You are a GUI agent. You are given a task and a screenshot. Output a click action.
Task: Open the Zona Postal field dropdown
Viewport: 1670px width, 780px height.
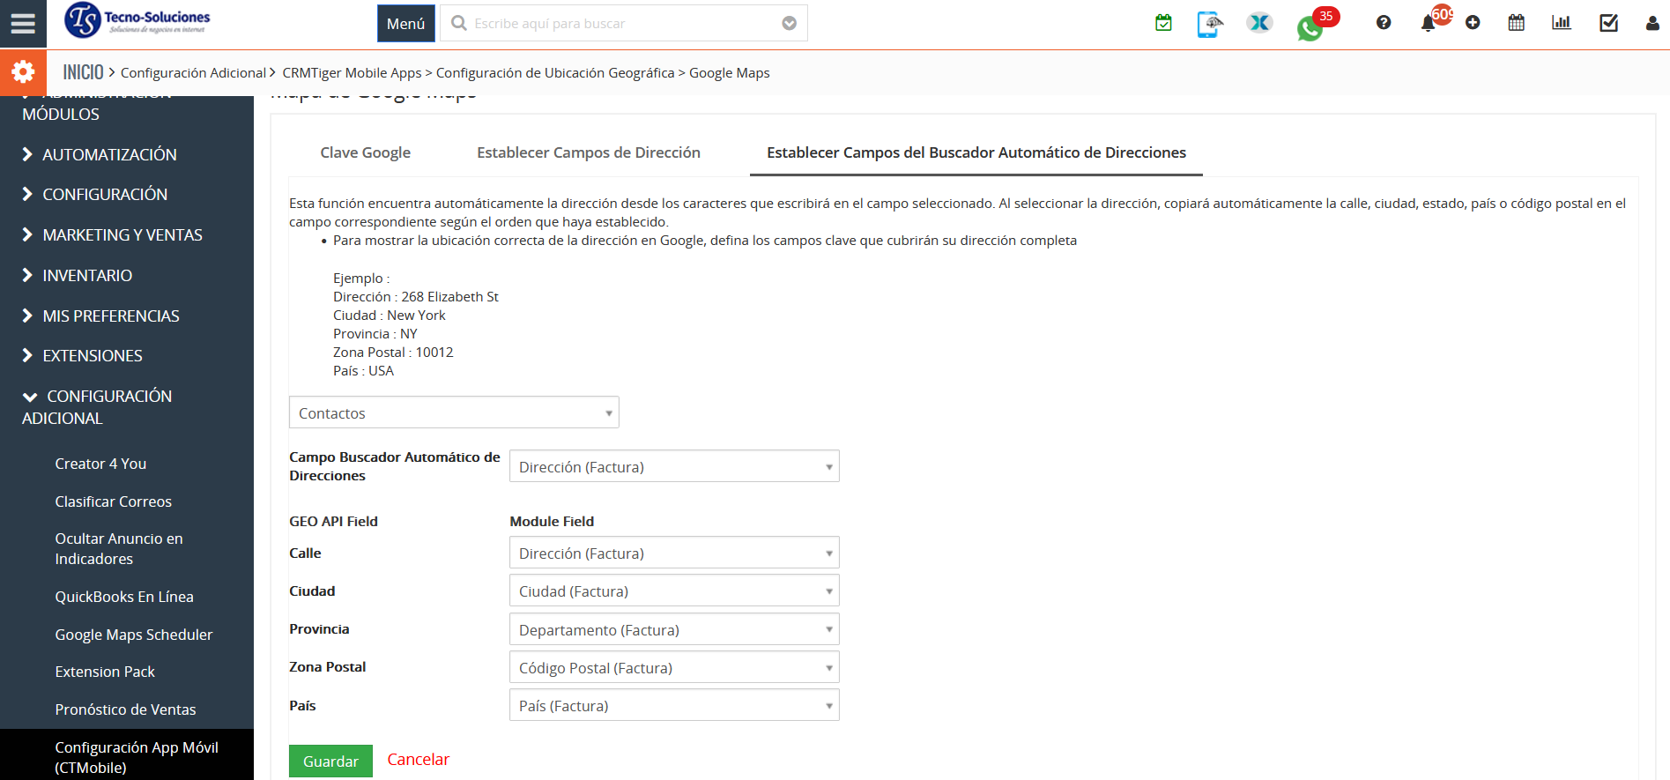(x=674, y=667)
